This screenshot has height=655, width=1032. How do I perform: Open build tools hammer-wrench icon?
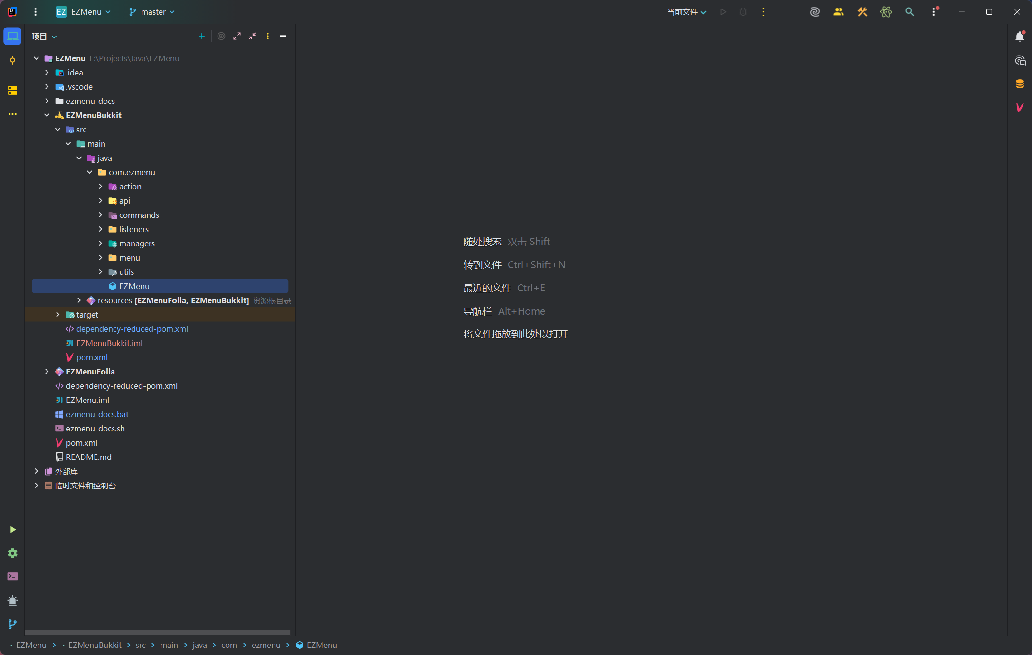pyautogui.click(x=862, y=12)
